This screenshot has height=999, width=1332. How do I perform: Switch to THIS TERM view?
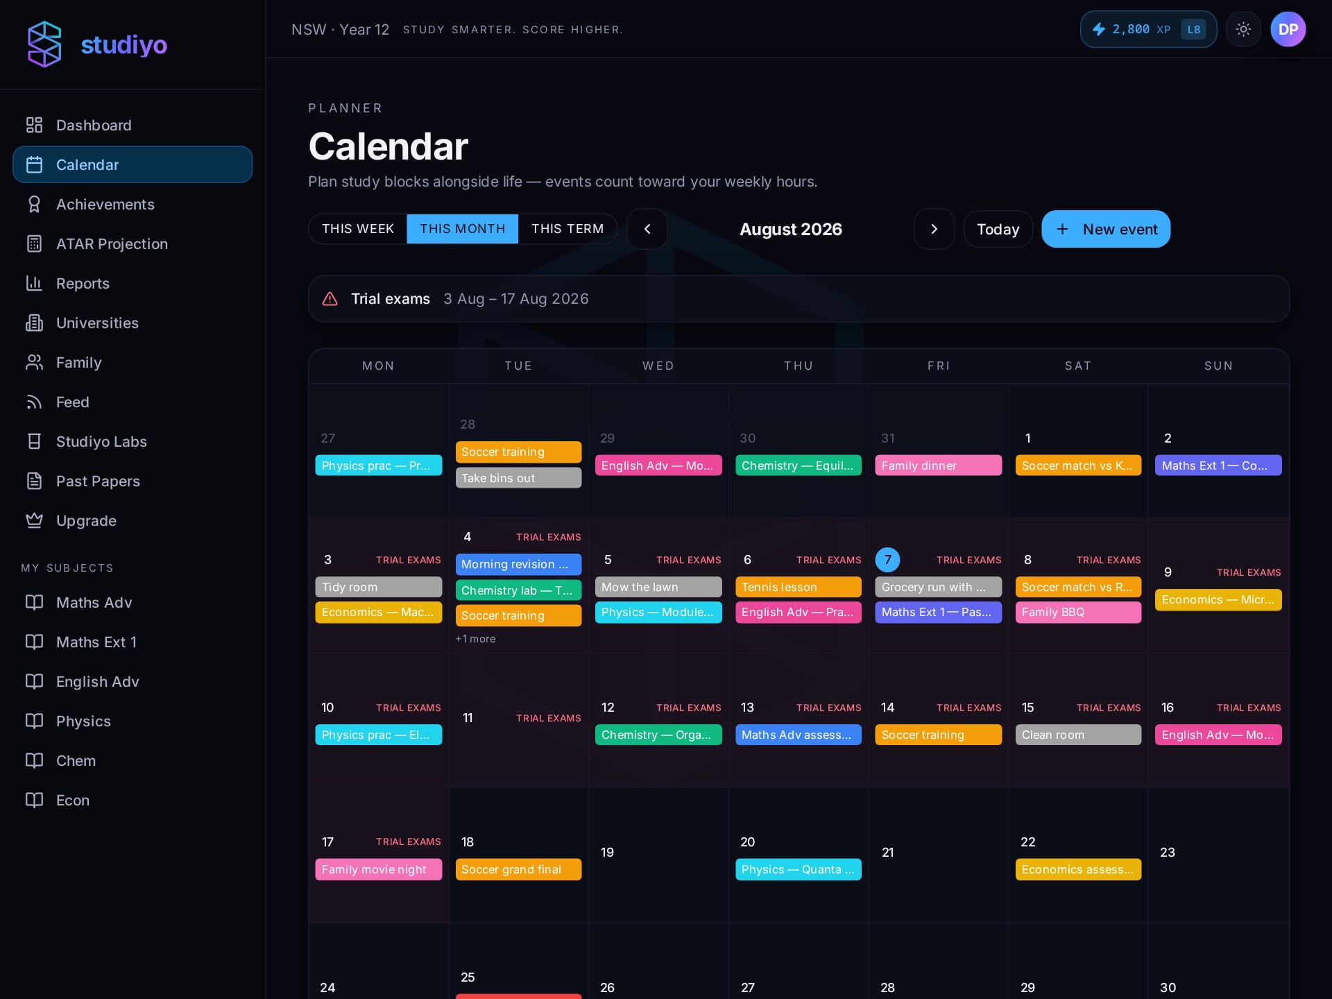pyautogui.click(x=567, y=229)
